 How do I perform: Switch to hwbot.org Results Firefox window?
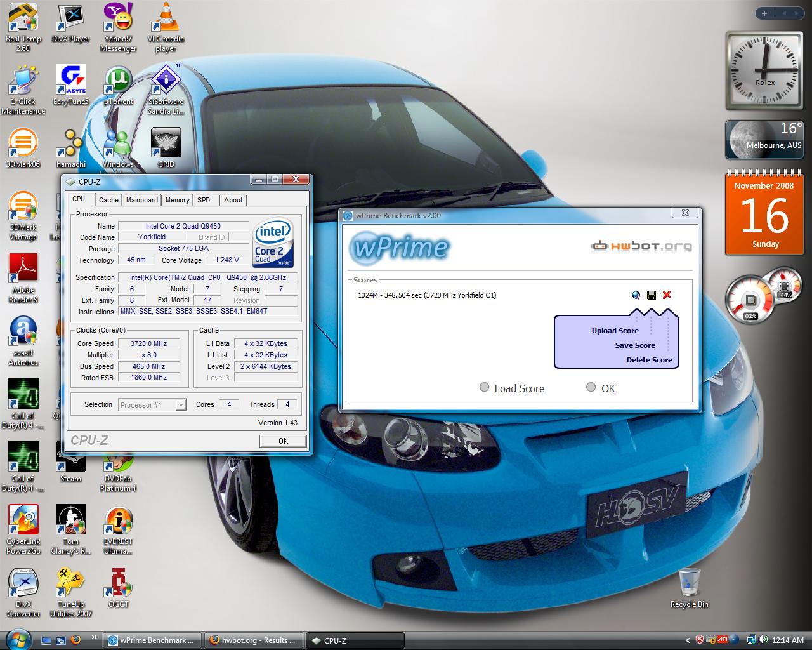coord(254,640)
